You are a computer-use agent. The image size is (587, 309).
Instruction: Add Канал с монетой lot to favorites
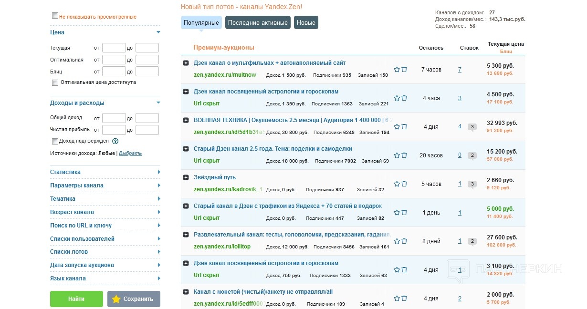397,299
